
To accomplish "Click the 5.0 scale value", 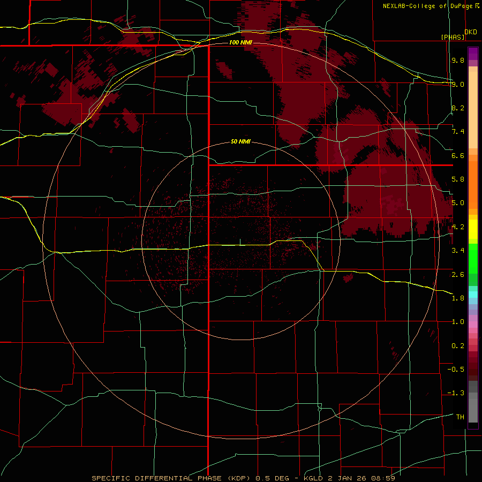I will click(x=458, y=203).
